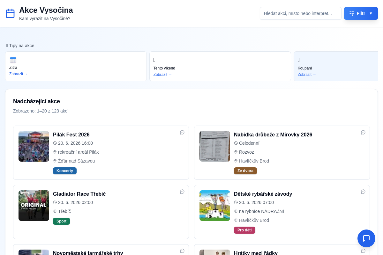The image size is (383, 255).
Task: Click location pin beside Rozvoz
Action: (236, 152)
